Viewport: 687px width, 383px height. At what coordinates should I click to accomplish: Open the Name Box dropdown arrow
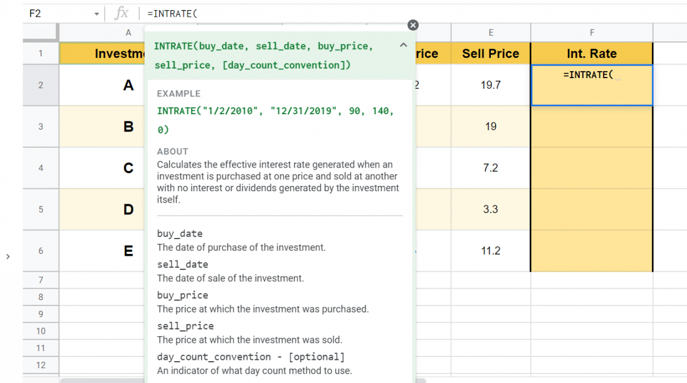click(x=97, y=14)
